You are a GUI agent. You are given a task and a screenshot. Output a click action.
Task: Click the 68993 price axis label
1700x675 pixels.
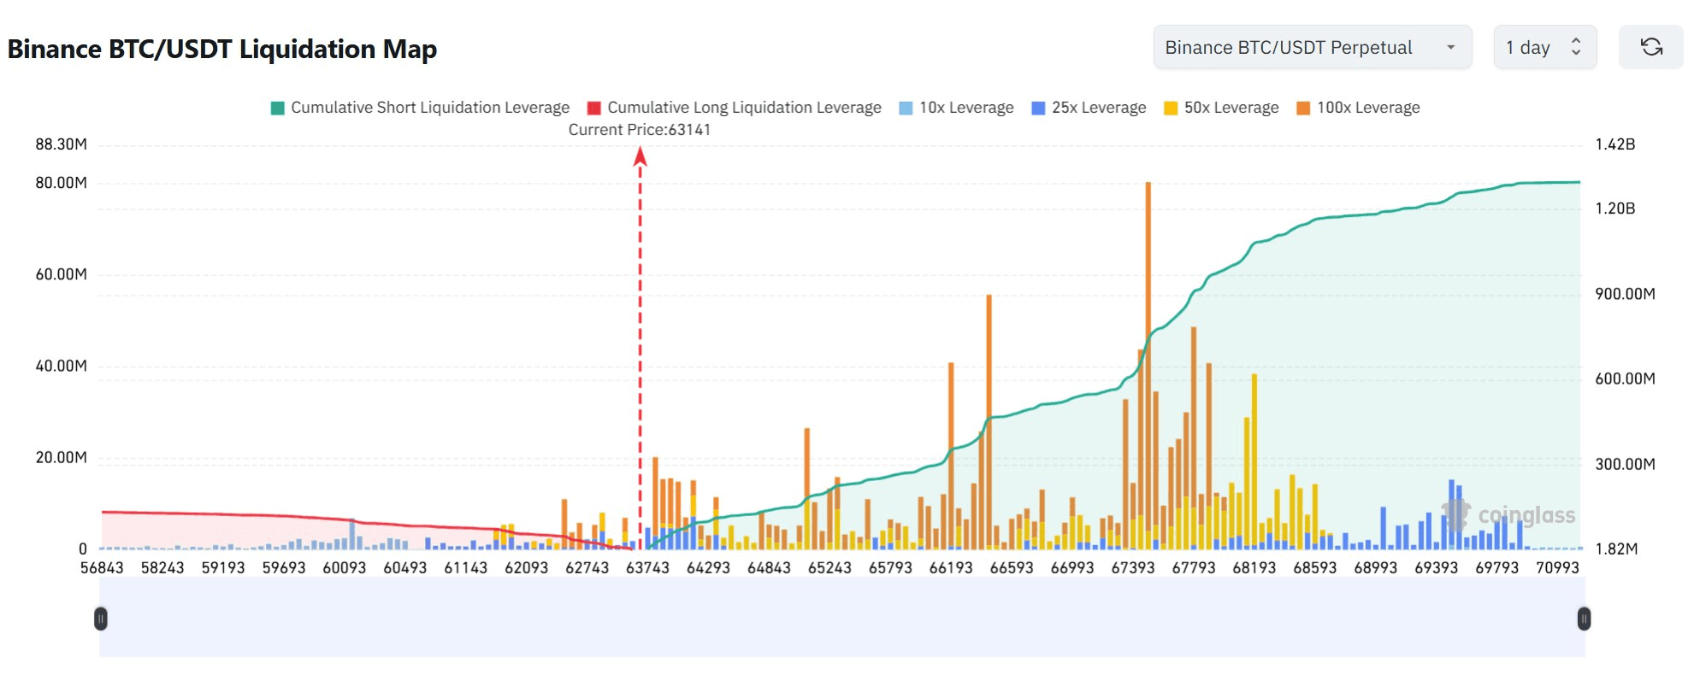(x=1377, y=567)
